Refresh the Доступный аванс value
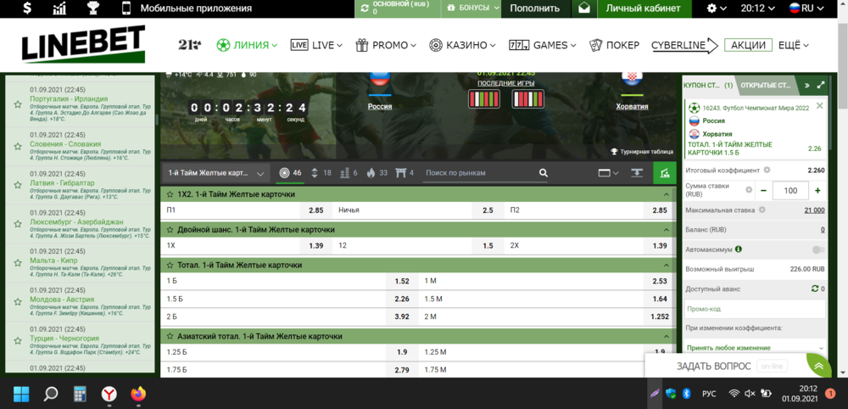The height and width of the screenshot is (409, 848). [x=814, y=289]
